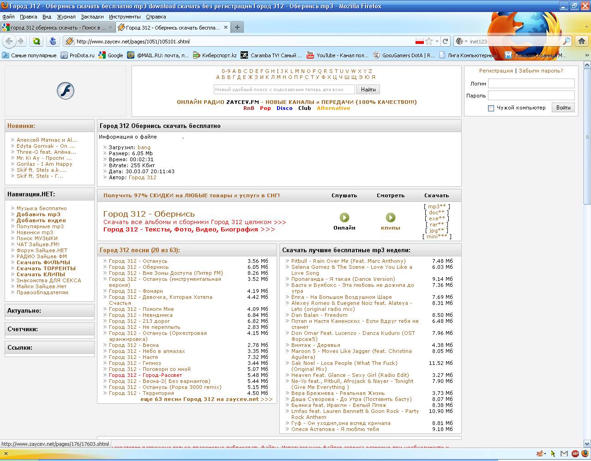Open the Инструменты menu
Image resolution: width=591 pixels, height=461 pixels.
point(125,17)
